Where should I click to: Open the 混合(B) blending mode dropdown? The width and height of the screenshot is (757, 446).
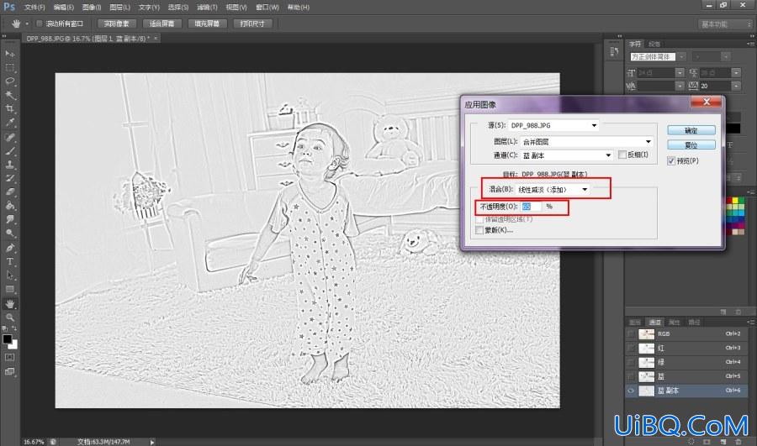pyautogui.click(x=553, y=190)
